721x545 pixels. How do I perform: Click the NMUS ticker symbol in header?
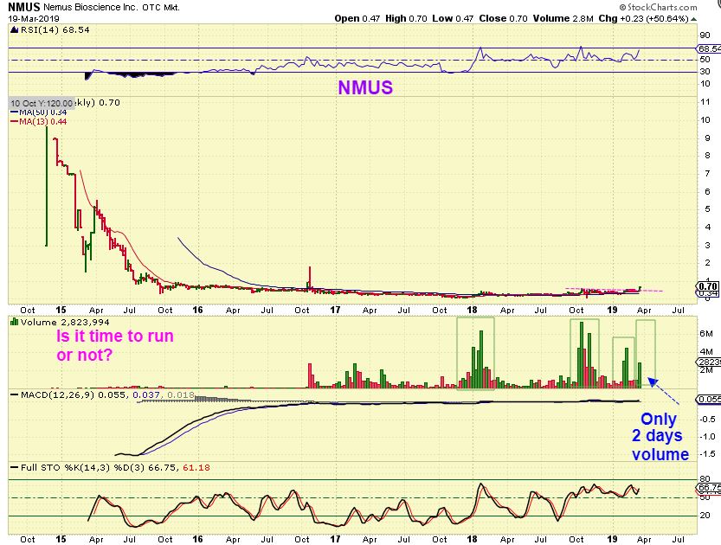click(x=24, y=7)
